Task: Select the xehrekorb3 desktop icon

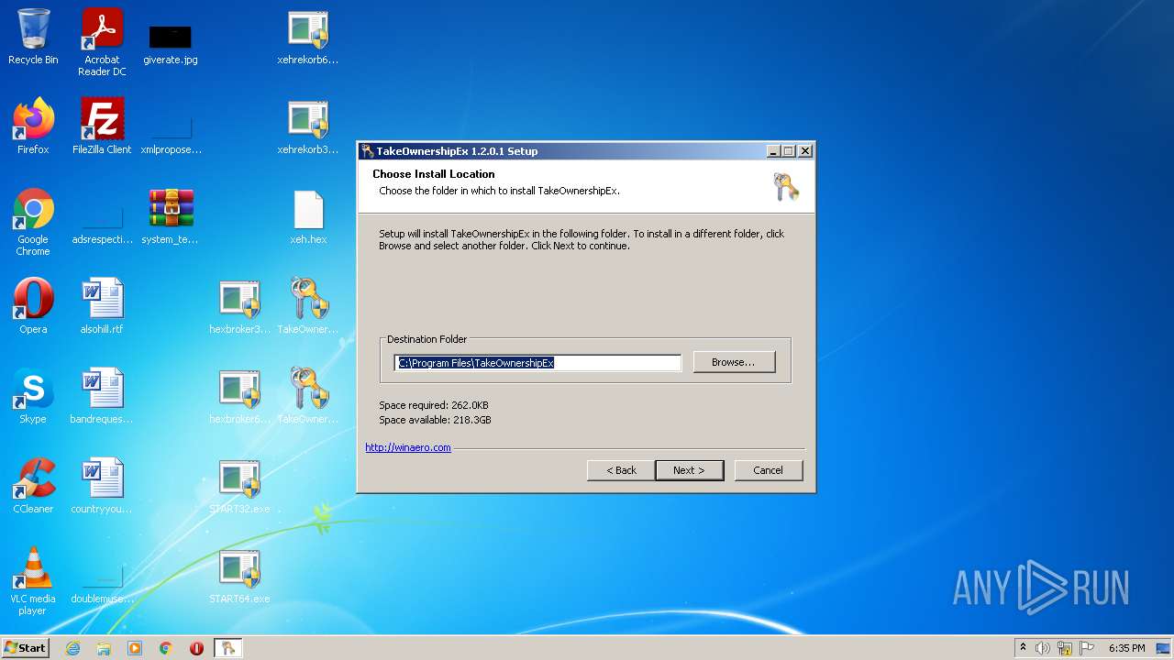Action: click(x=308, y=126)
